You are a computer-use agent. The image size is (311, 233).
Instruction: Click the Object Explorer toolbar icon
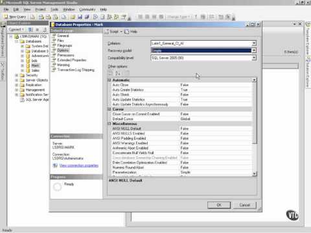tap(109, 17)
